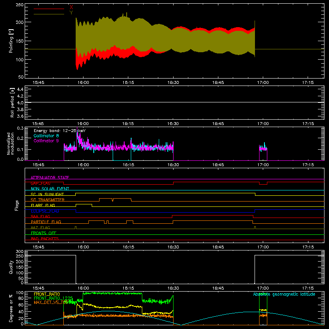Select the SC_IN_SUNLIGHT flag label
Viewport: 329px width, 329px height.
pos(47,194)
